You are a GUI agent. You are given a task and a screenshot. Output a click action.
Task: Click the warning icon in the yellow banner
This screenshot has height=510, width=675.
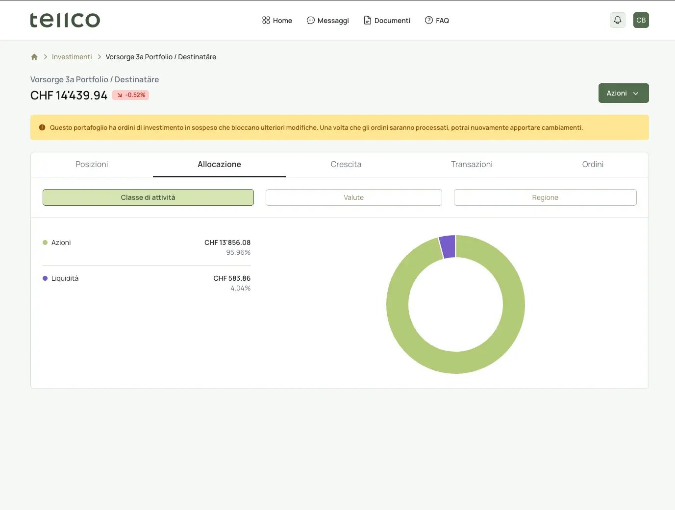(42, 127)
